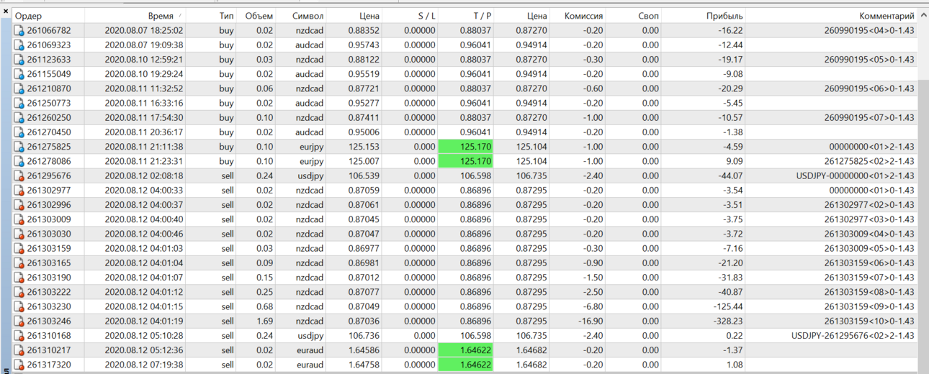Click the order icon for 261069323
Image resolution: width=929 pixels, height=374 pixels.
[x=19, y=45]
